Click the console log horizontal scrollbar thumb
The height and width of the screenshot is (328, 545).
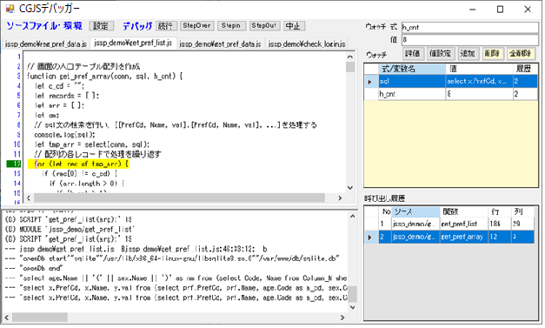40,318
